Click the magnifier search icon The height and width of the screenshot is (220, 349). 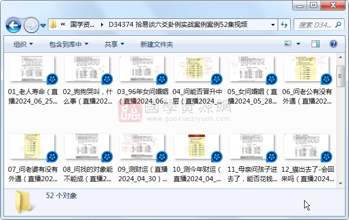click(338, 25)
